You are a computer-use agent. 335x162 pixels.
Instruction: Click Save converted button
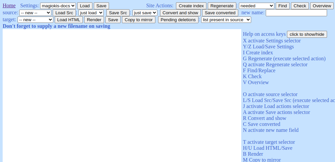coord(220,13)
